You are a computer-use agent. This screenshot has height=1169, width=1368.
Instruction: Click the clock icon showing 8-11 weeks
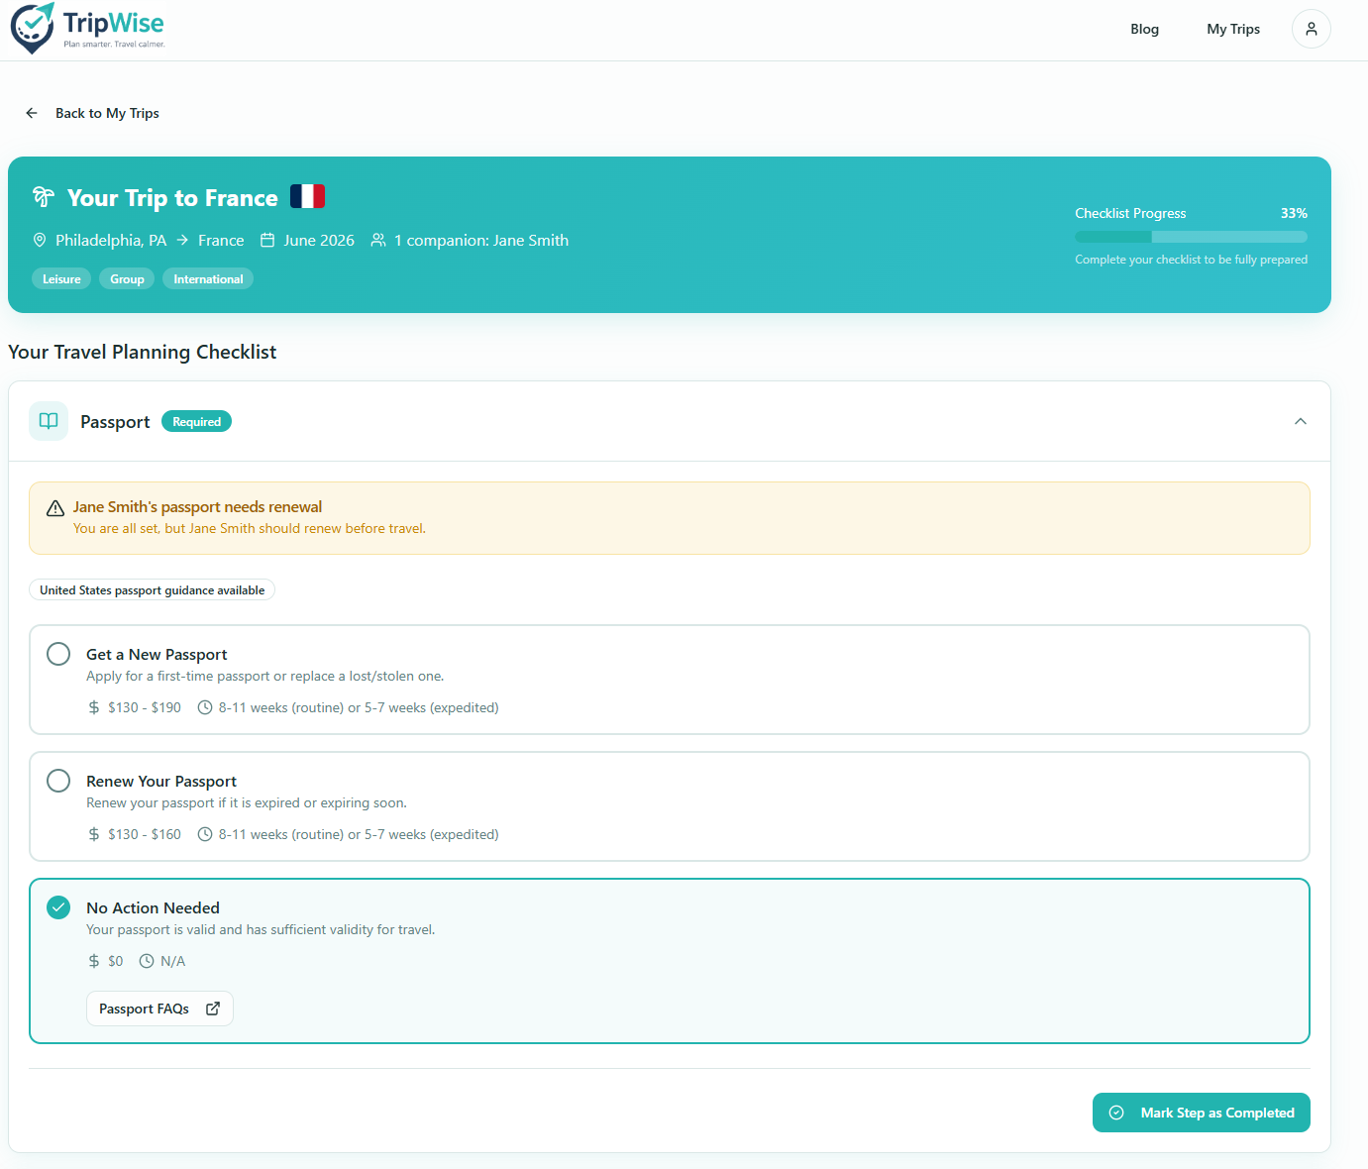204,707
